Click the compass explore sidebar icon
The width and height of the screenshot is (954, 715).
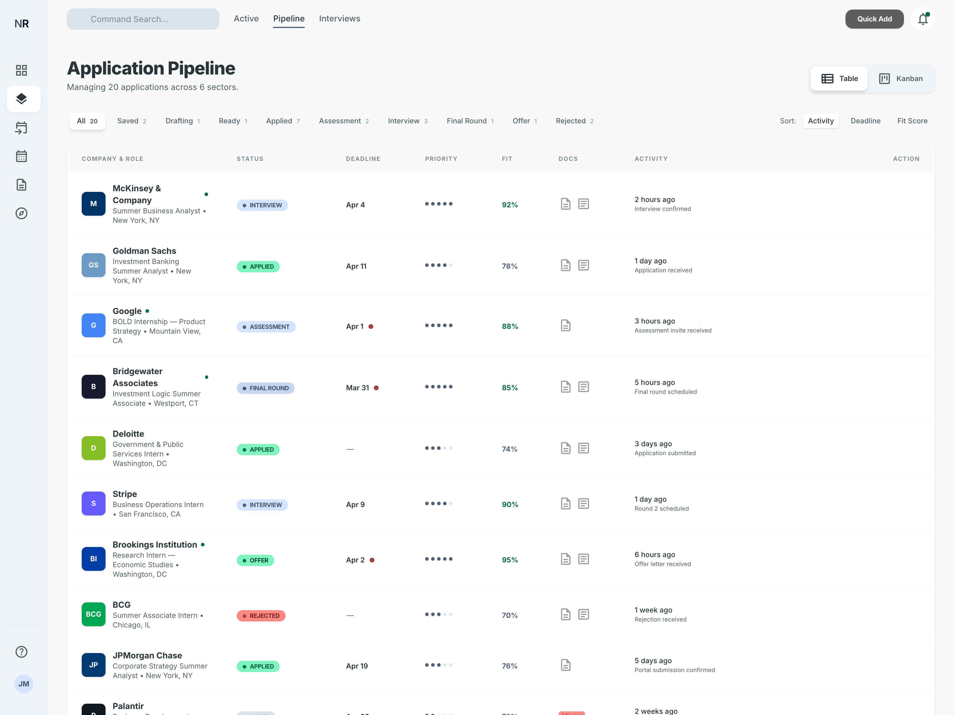21,213
